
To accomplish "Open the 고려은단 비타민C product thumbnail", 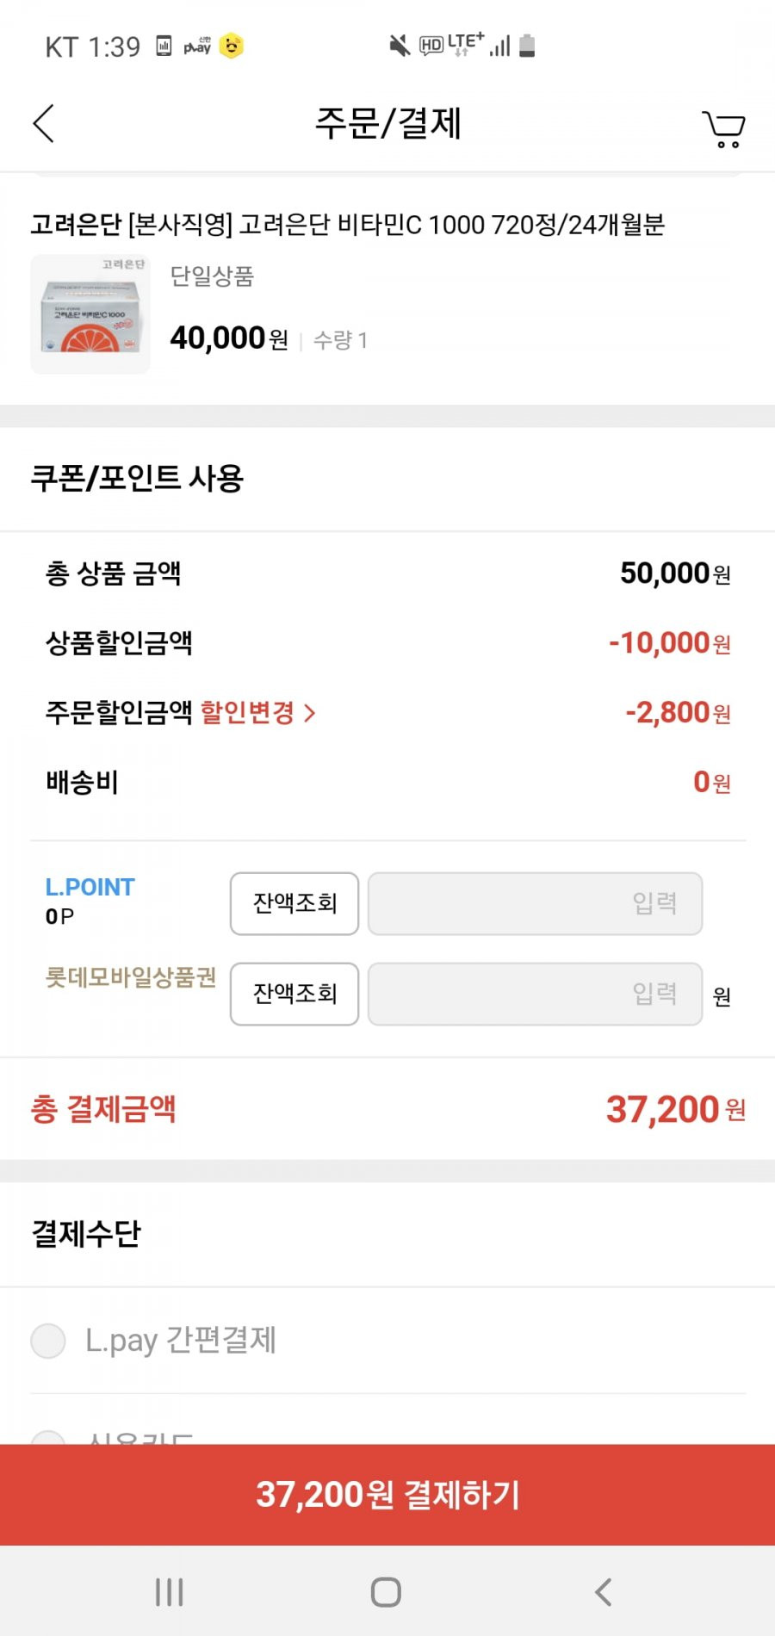I will pos(90,314).
